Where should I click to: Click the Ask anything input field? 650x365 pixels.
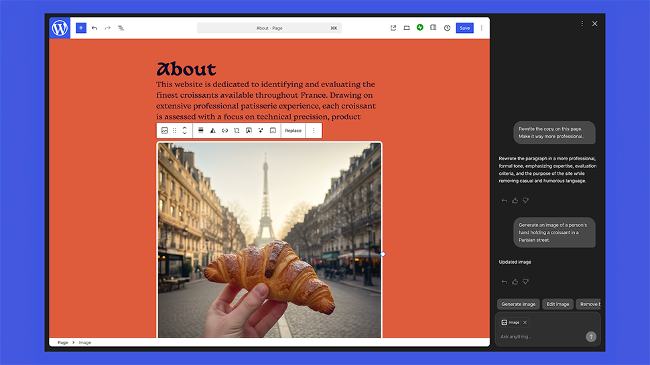pyautogui.click(x=539, y=337)
